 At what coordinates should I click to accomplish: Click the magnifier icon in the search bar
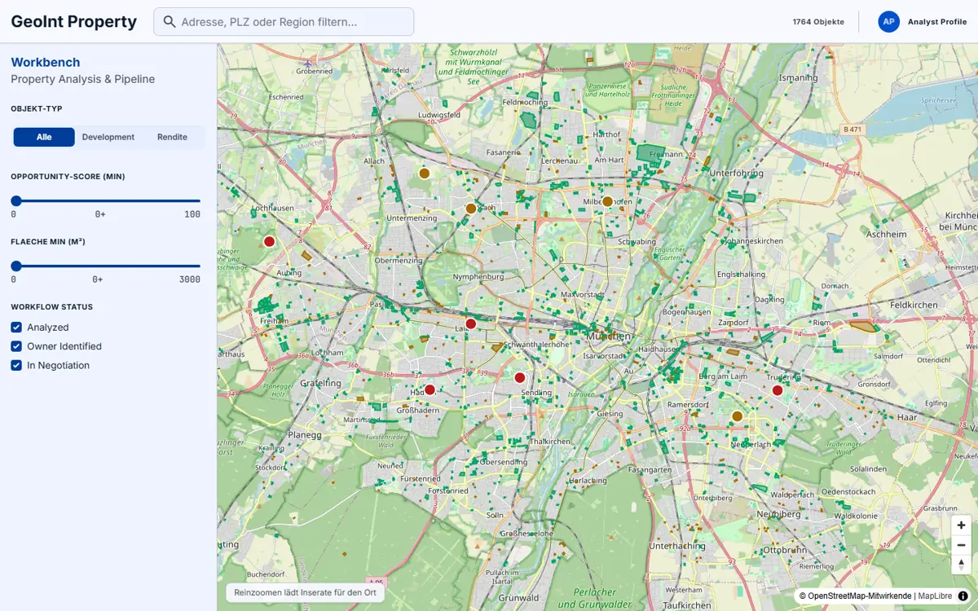[170, 22]
